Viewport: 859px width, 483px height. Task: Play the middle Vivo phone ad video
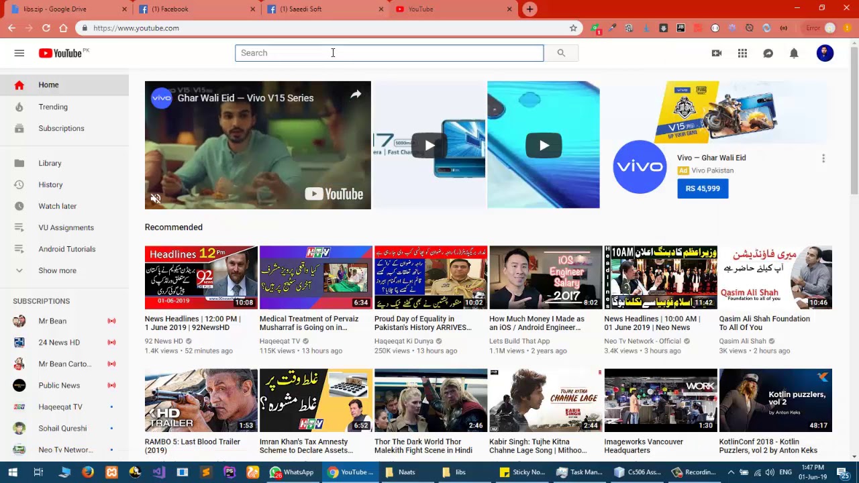tap(429, 146)
